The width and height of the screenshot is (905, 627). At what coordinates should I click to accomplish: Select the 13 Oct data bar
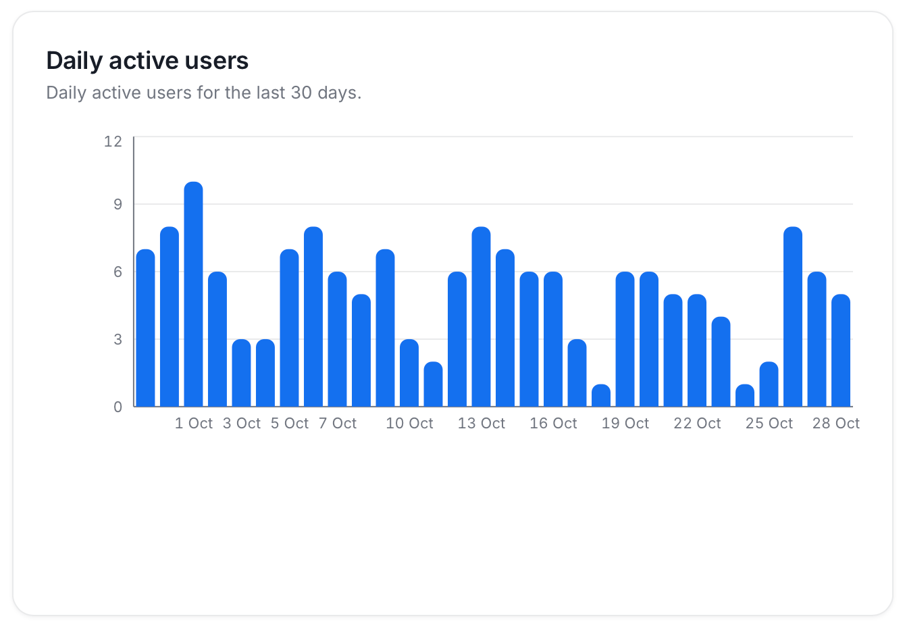pos(481,317)
